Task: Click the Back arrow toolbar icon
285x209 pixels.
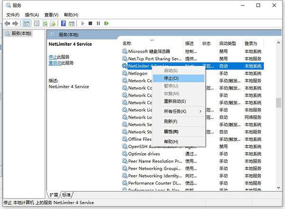Action: (8, 23)
